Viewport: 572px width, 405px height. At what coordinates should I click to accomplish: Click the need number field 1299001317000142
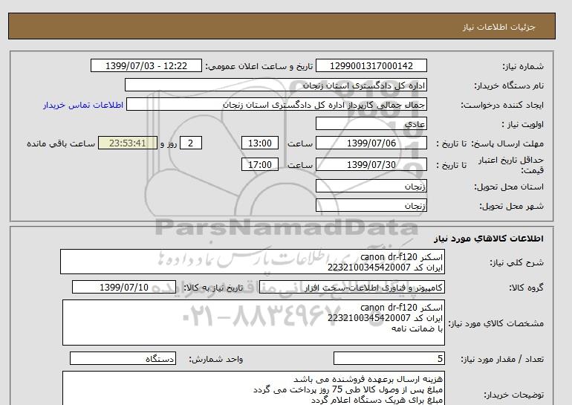point(371,65)
